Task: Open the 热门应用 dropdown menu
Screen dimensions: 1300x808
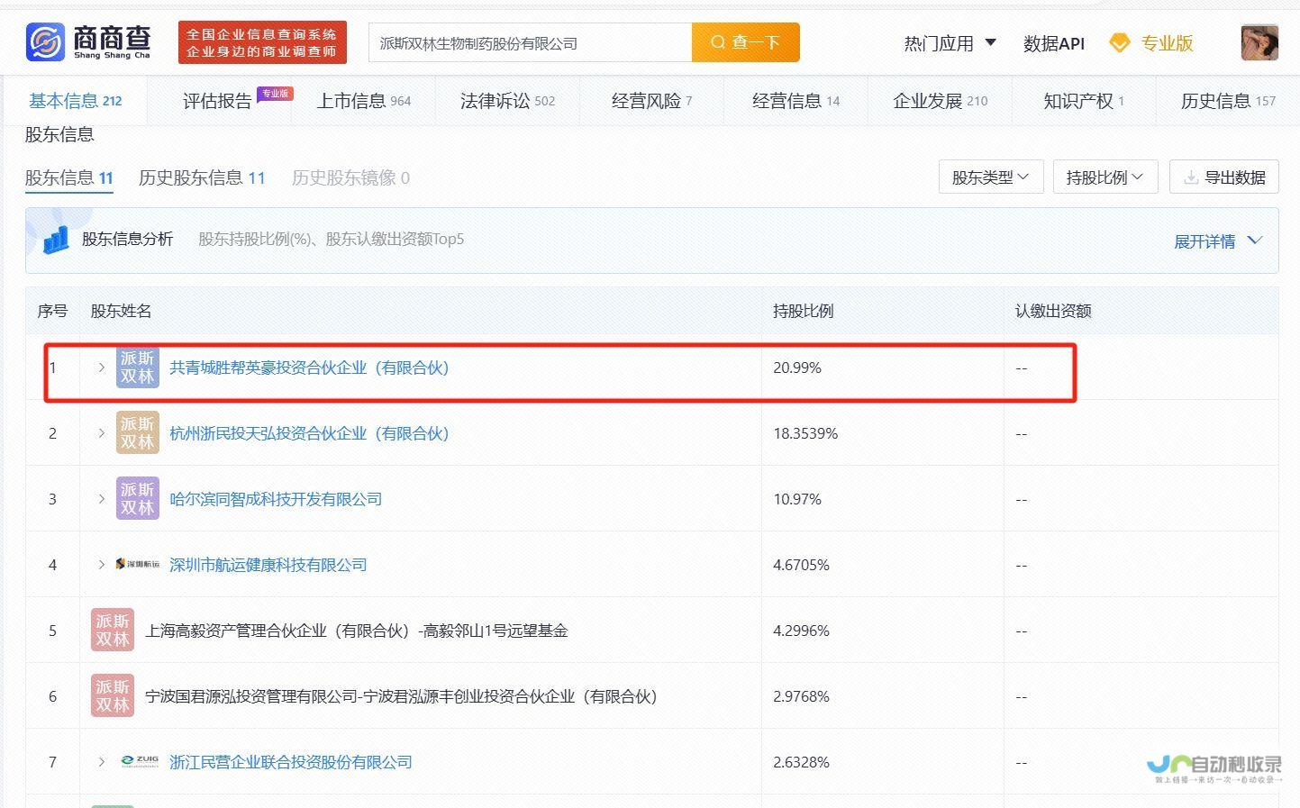Action: tap(950, 43)
